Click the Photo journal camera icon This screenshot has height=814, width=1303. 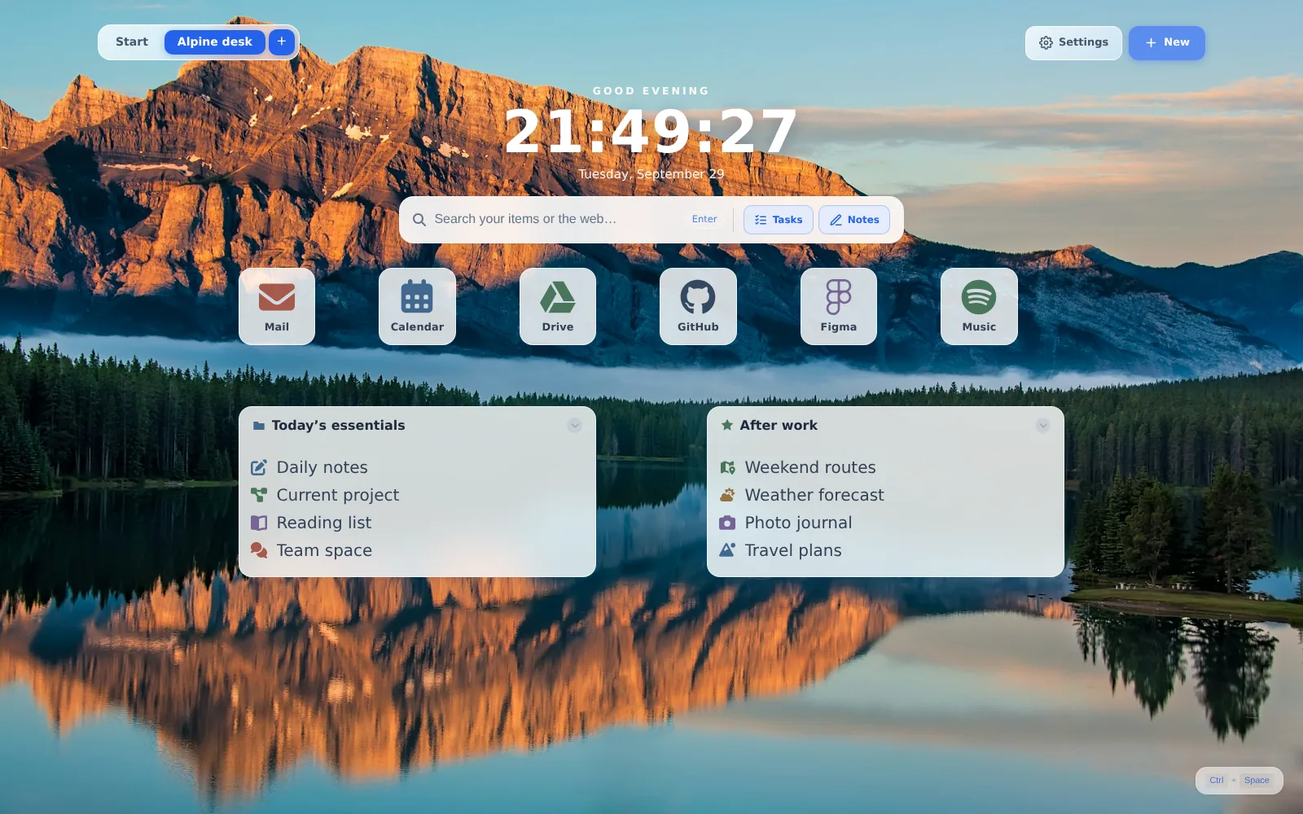[727, 523]
